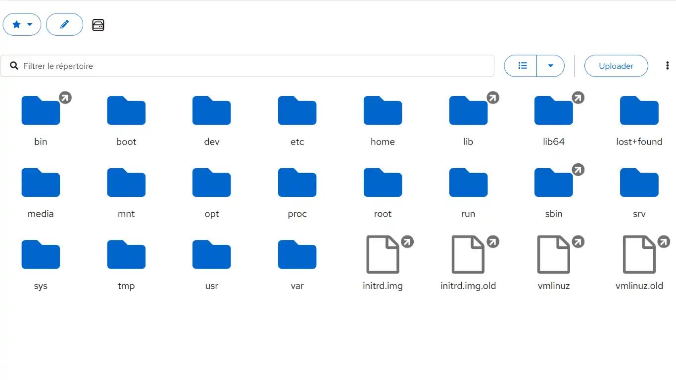
Task: Open the bin symlink folder
Action: pos(41,119)
